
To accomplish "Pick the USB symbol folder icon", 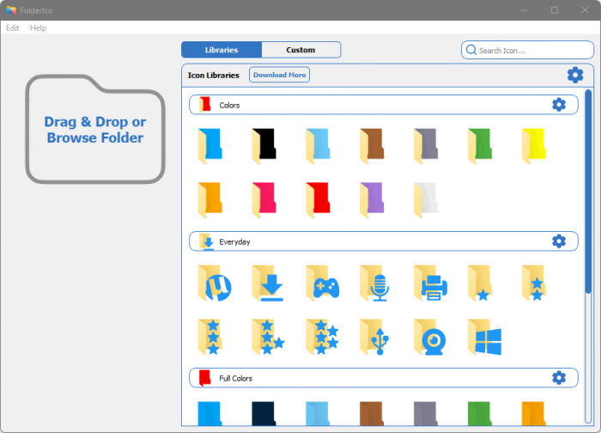I will point(374,337).
